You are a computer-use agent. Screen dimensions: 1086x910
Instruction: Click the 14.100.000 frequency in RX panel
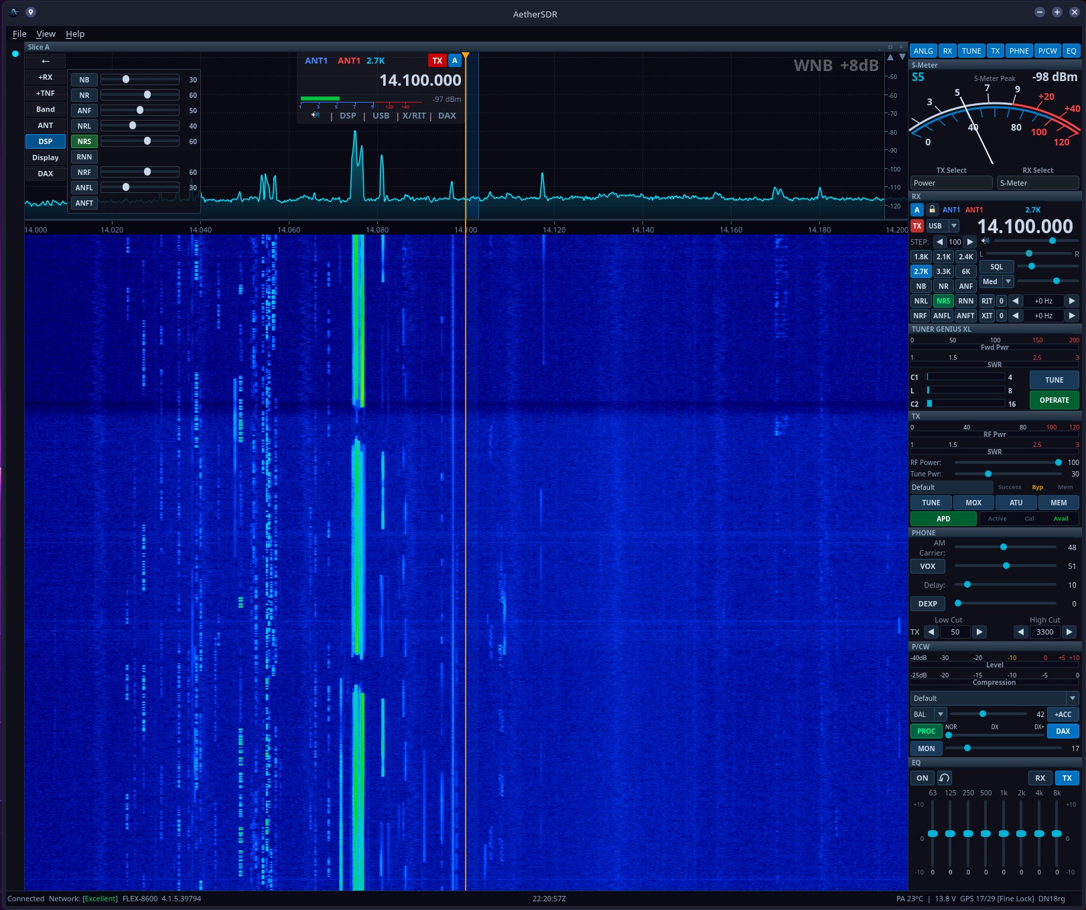tap(1024, 226)
